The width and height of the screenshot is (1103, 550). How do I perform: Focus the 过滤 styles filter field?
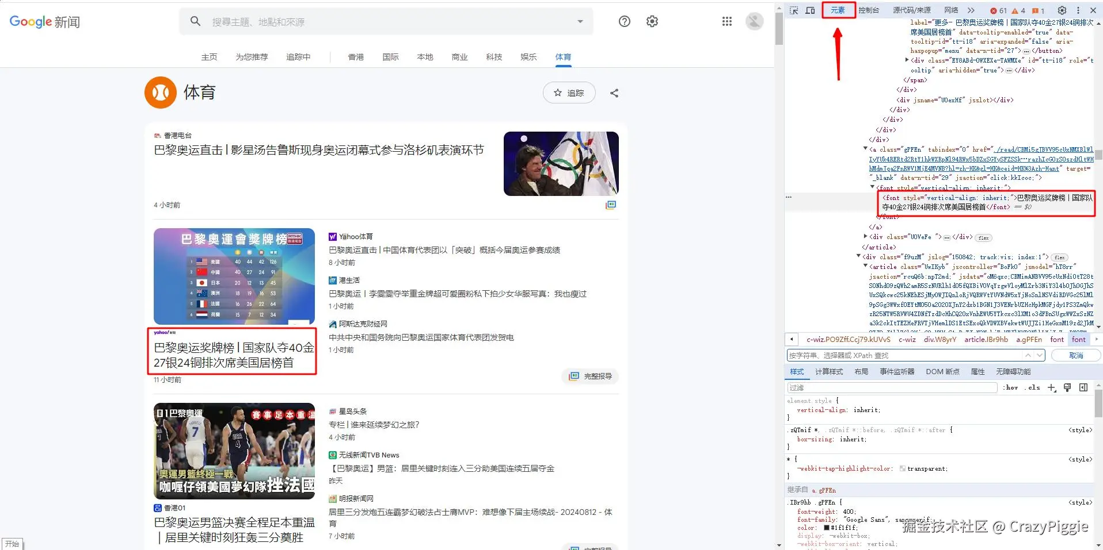892,388
